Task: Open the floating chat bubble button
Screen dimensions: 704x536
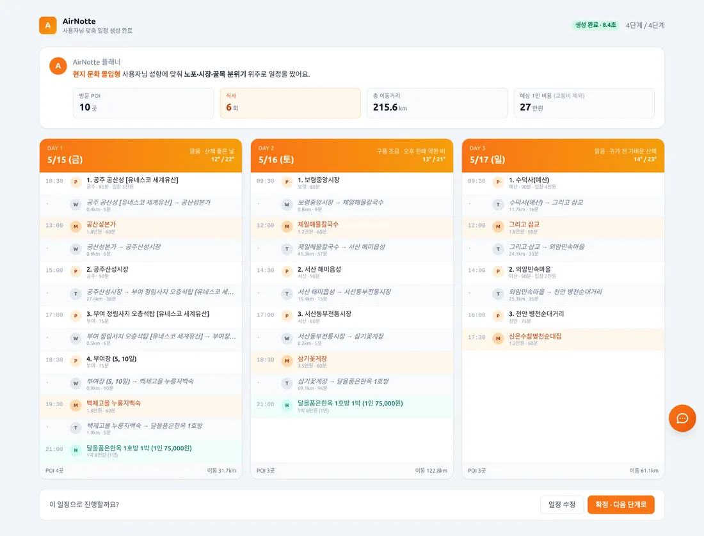Action: 682,418
